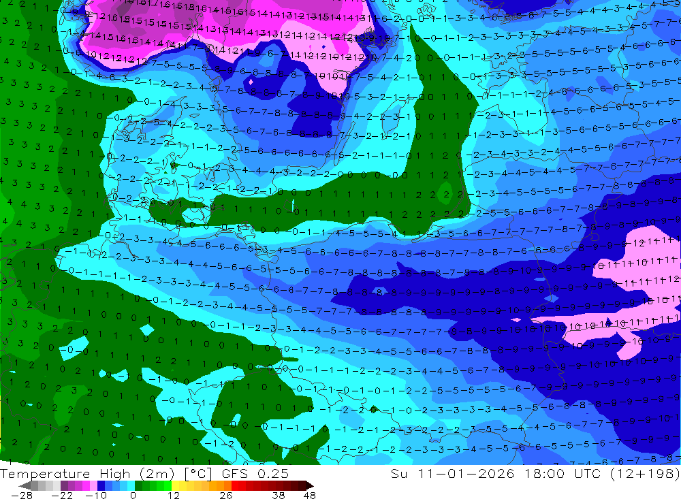Click the dark brown right arrow of the color scale
The image size is (681, 499).
[x=310, y=485]
